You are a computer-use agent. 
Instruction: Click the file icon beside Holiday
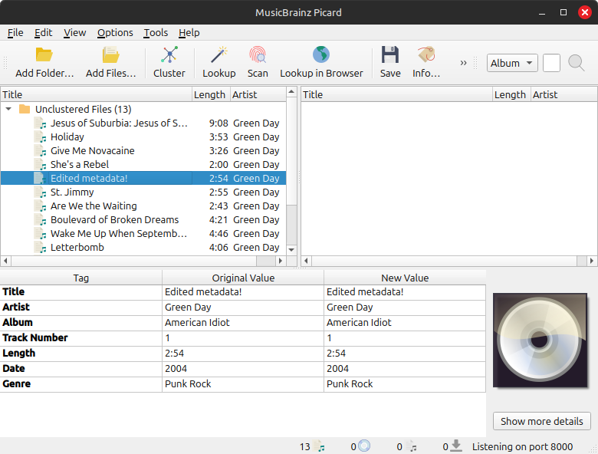(40, 137)
